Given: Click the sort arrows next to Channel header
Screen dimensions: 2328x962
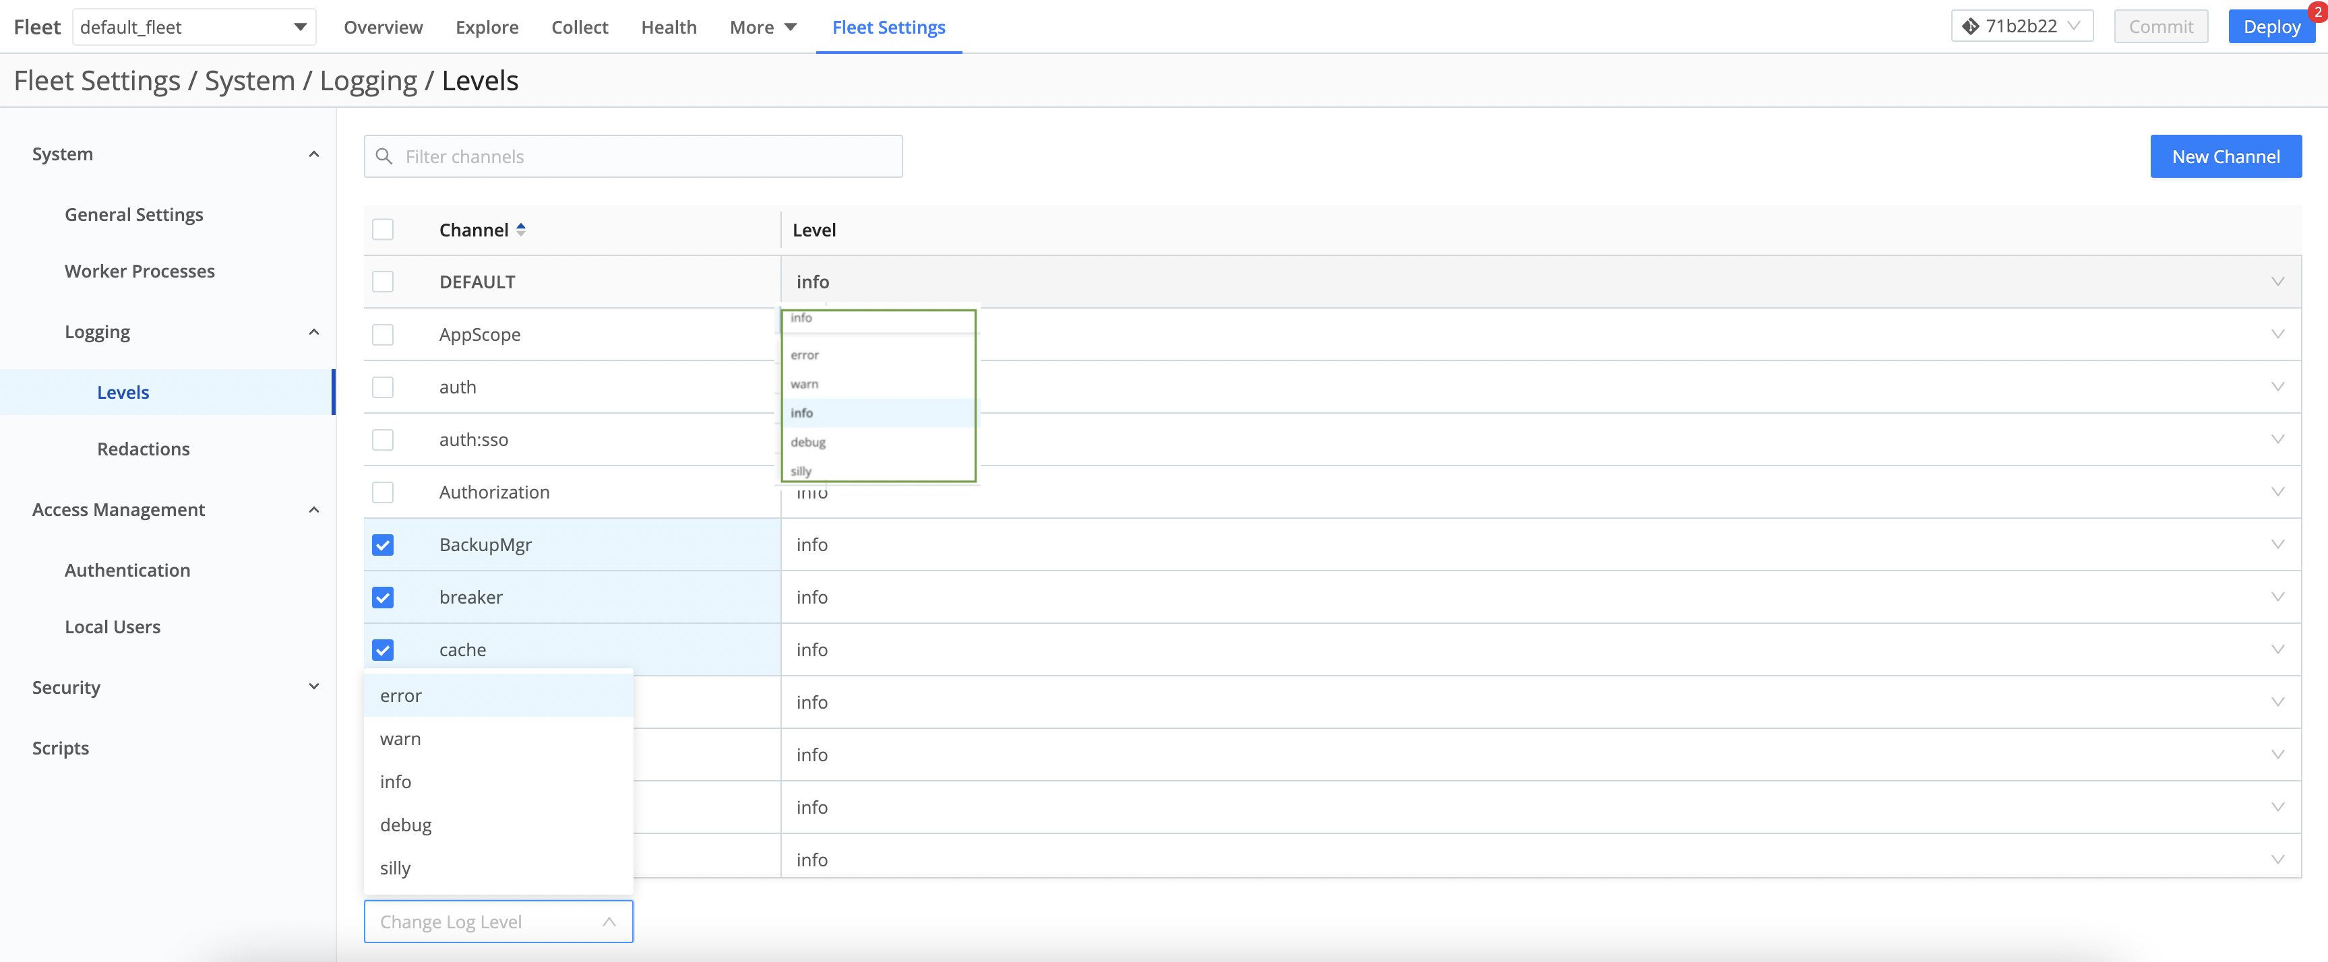Looking at the screenshot, I should pos(522,230).
